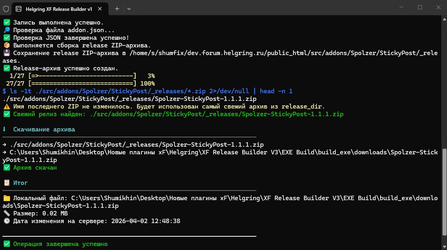The width and height of the screenshot is (447, 250).
Task: Open a new terminal tab
Action: click(117, 9)
